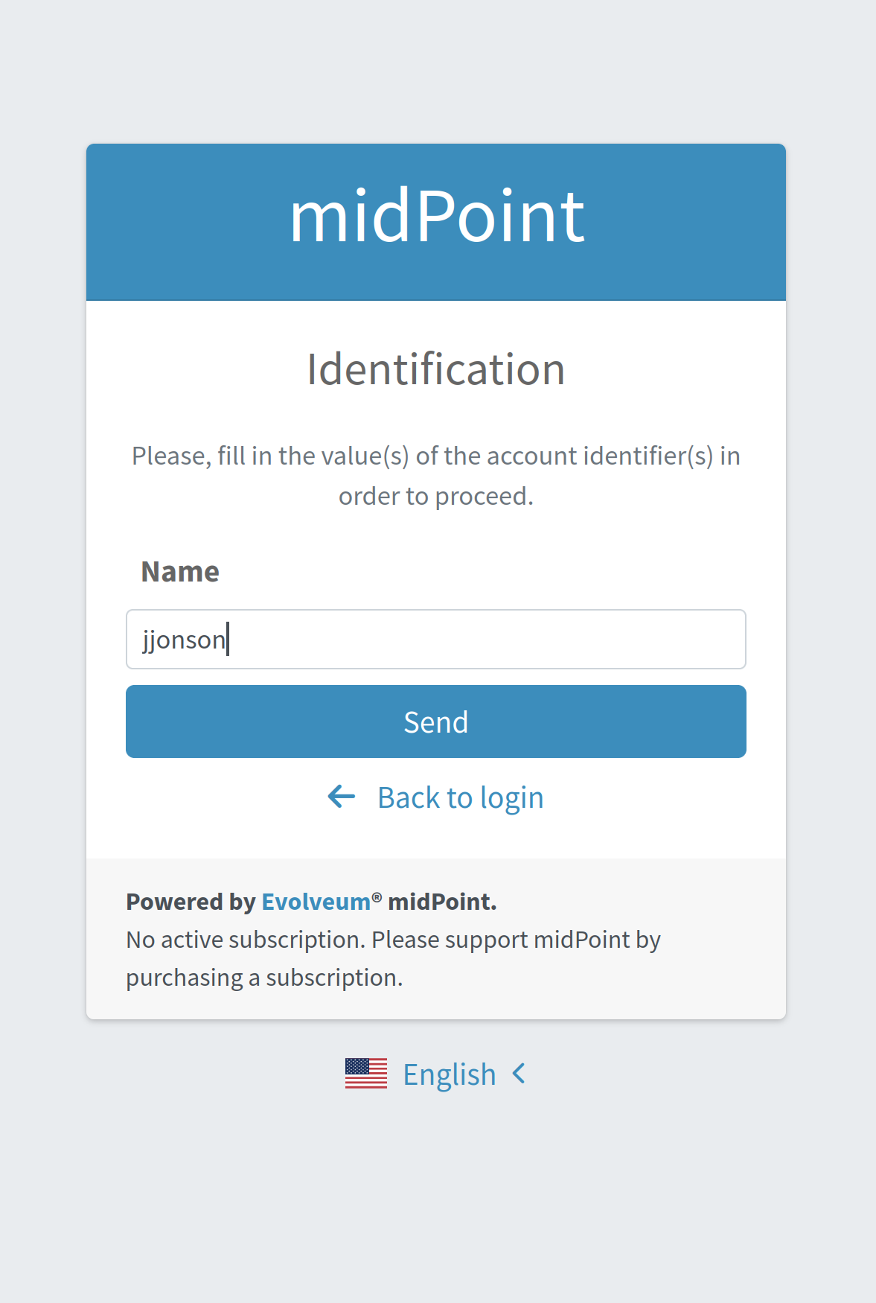Click the 'jjonson' text in the Name field
Screen dimensions: 876x1303
(184, 640)
